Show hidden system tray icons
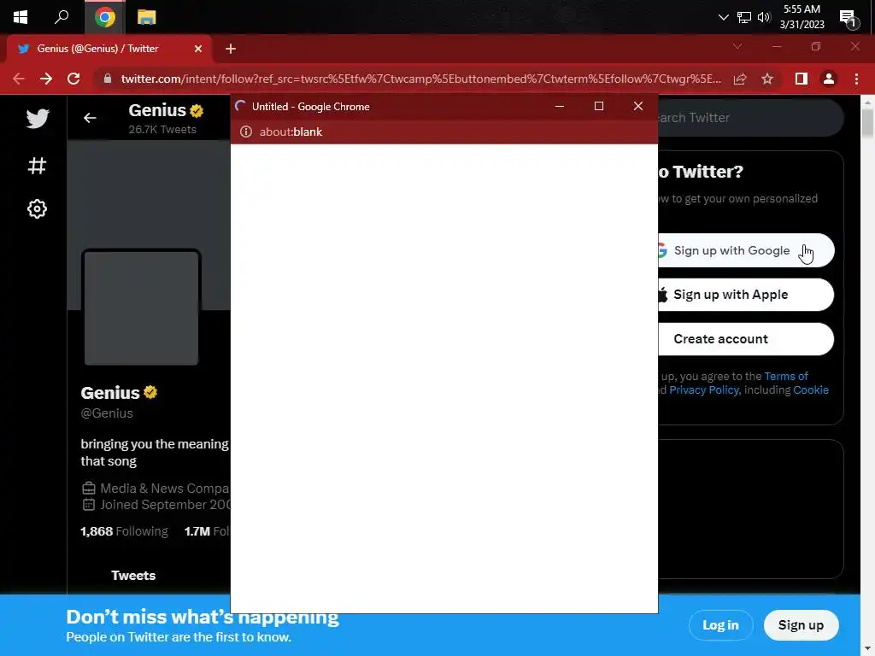This screenshot has width=875, height=656. coord(723,17)
